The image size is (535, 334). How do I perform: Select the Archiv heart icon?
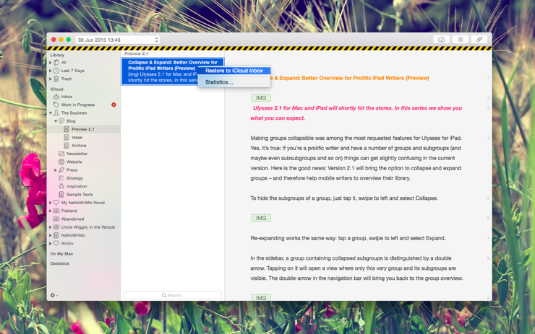pos(56,243)
